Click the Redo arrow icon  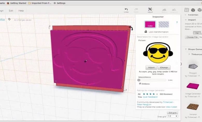[136, 9]
